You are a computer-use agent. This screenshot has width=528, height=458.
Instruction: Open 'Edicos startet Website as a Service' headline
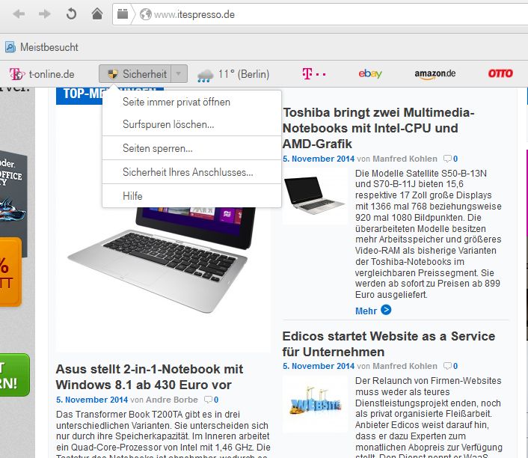pyautogui.click(x=389, y=344)
